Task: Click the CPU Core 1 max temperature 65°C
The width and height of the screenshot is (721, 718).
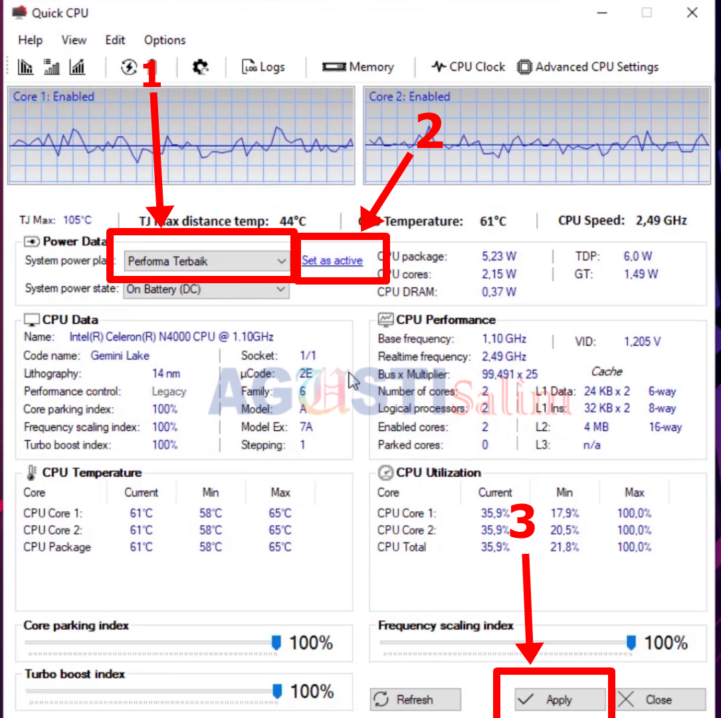Action: coord(280,513)
